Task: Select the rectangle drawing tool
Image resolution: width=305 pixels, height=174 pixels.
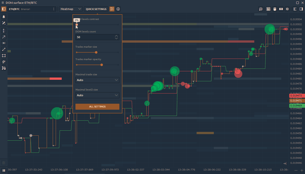Action: [x=4, y=56]
